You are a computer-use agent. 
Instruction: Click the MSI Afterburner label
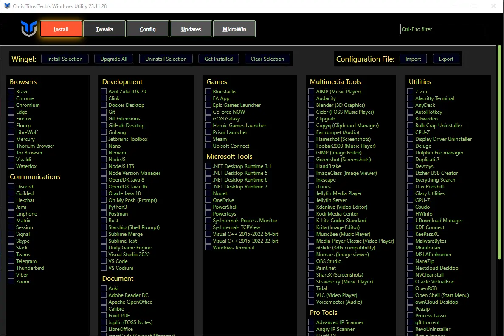433,255
